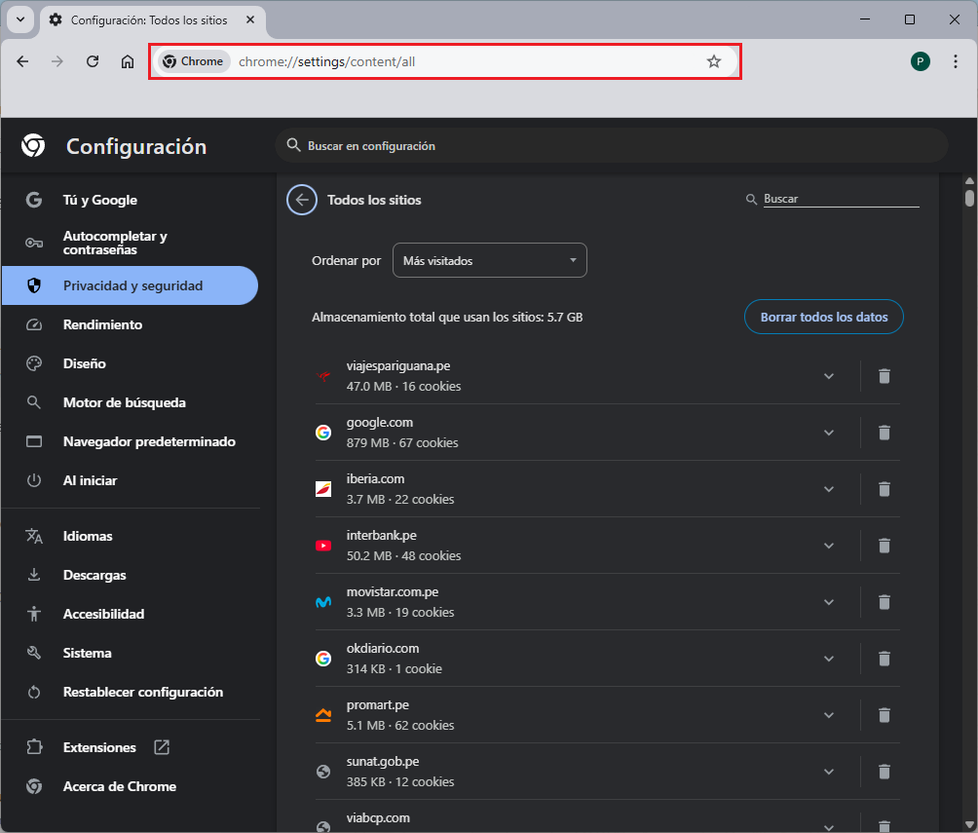Click the address bar URL chrome://settings/content/all

327,61
